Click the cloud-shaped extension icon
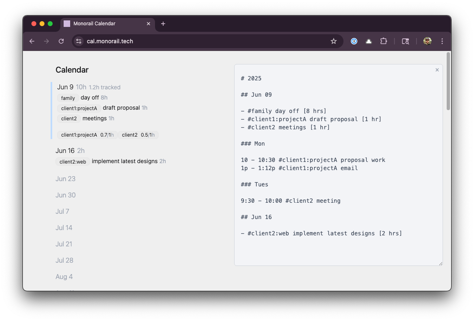The width and height of the screenshot is (474, 321). coord(368,42)
